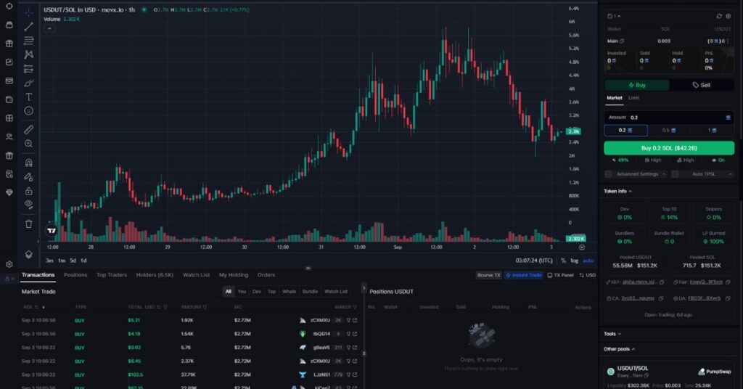Toggle log scale on chart
743x389 pixels.
pyautogui.click(x=575, y=261)
